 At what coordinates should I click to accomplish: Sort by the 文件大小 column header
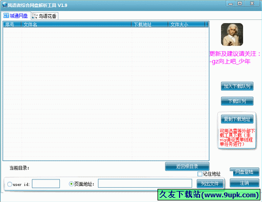pos(186,25)
